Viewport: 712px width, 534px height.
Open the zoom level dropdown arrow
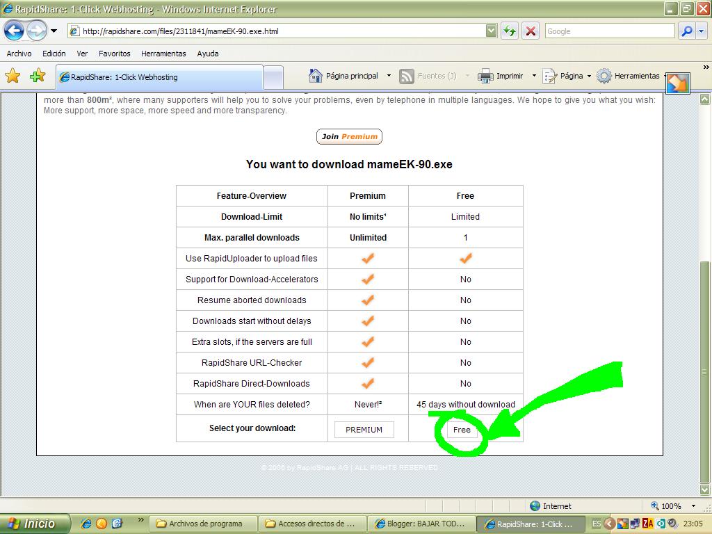pyautogui.click(x=693, y=506)
